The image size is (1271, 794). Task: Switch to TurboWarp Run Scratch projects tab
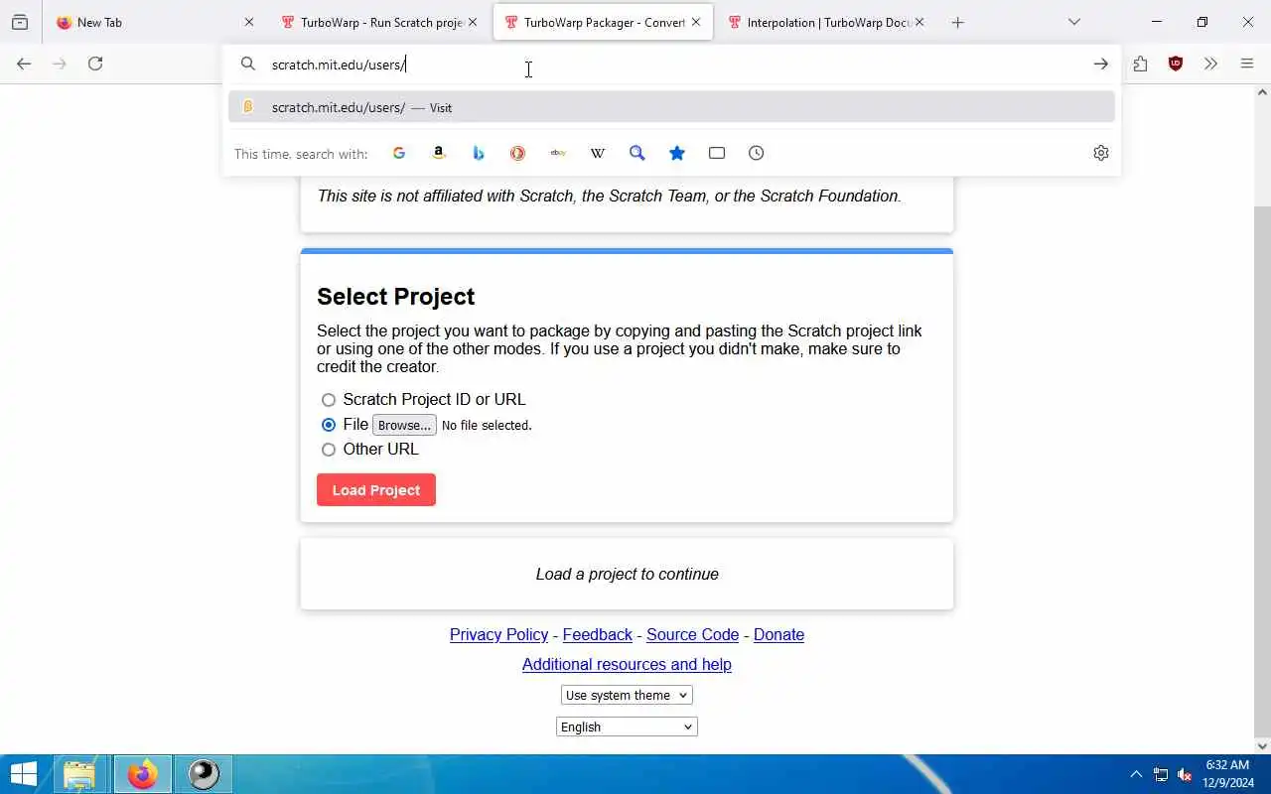point(367,22)
